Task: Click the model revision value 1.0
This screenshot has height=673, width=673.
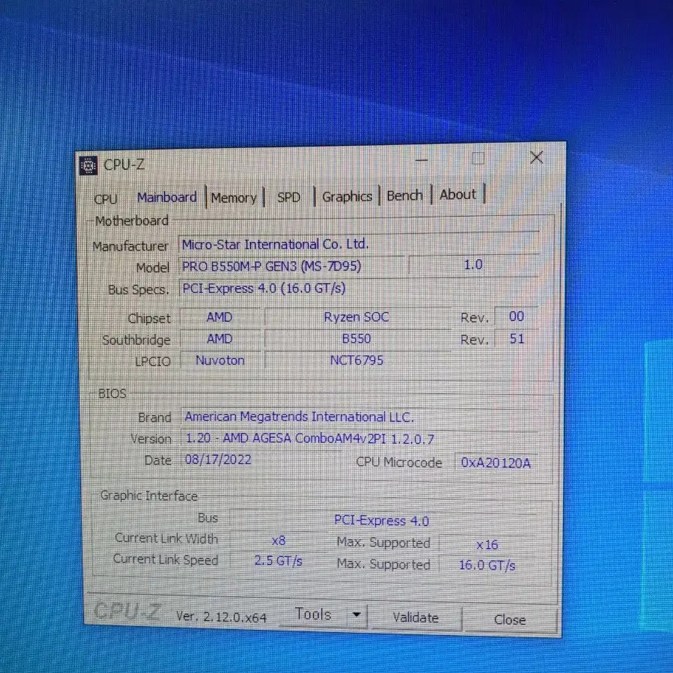Action: coord(473,265)
